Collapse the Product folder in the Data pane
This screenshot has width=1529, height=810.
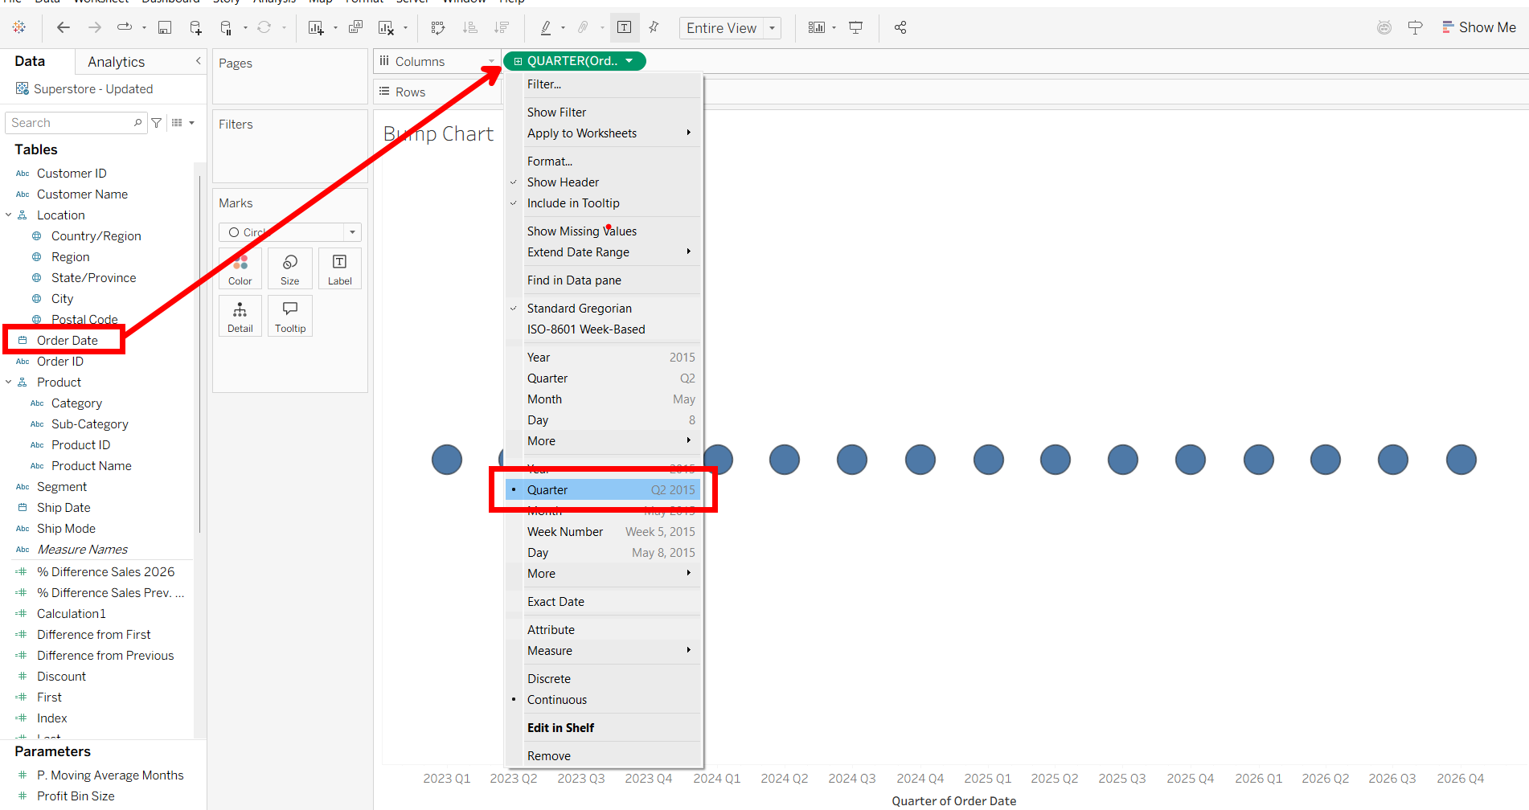pos(9,382)
